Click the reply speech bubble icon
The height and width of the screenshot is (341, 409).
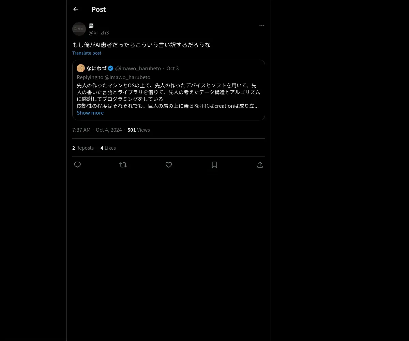click(x=77, y=165)
